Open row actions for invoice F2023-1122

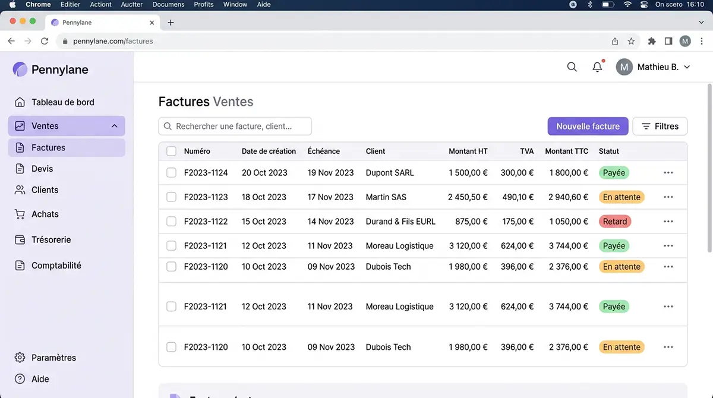pos(668,222)
